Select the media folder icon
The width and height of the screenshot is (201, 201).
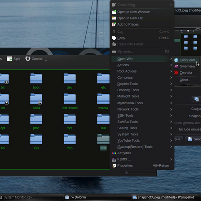tap(104, 98)
